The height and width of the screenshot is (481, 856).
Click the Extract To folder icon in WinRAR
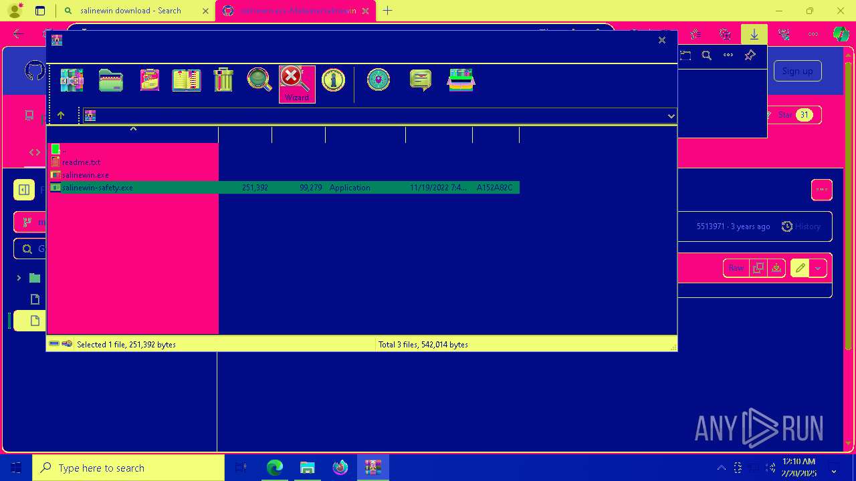111,80
